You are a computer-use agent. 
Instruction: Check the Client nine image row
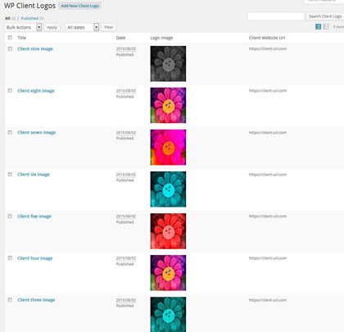10,49
